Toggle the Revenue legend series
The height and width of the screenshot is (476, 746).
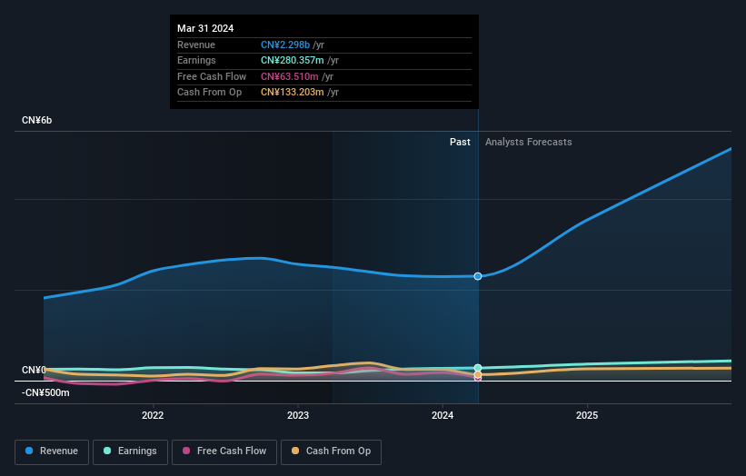coord(52,451)
